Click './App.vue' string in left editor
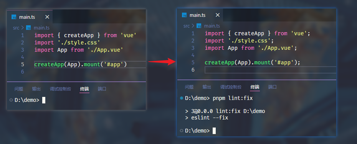 [106, 50]
